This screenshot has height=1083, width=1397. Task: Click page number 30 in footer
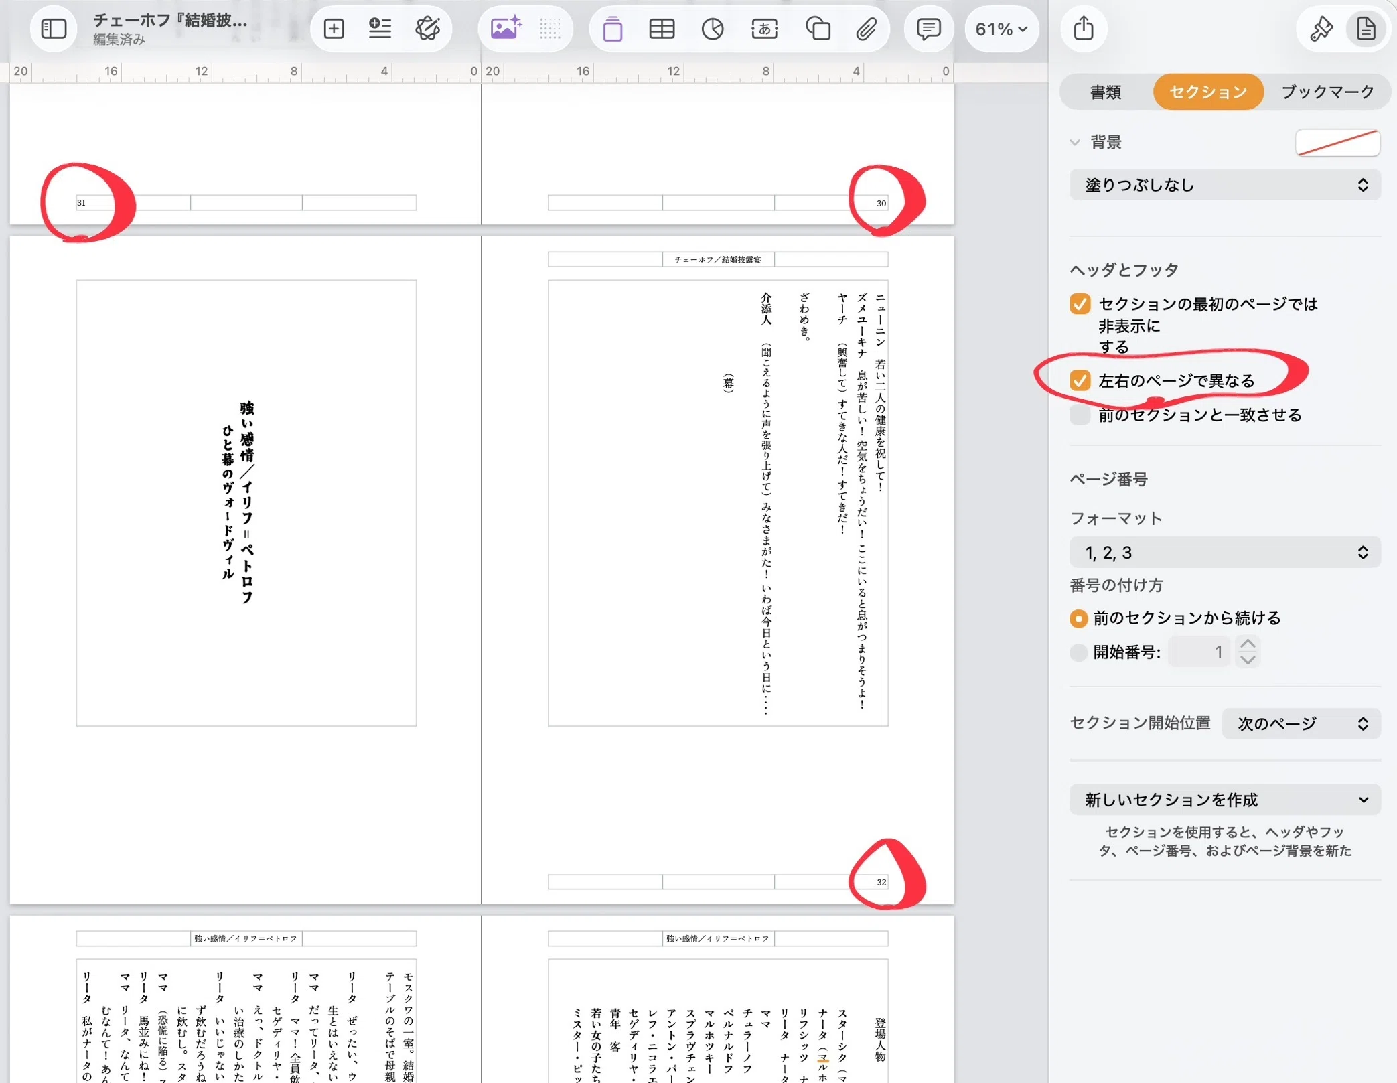[x=881, y=203]
